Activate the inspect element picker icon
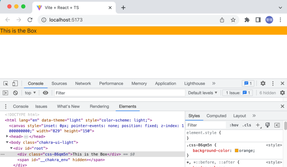287x167 pixels. click(6, 83)
